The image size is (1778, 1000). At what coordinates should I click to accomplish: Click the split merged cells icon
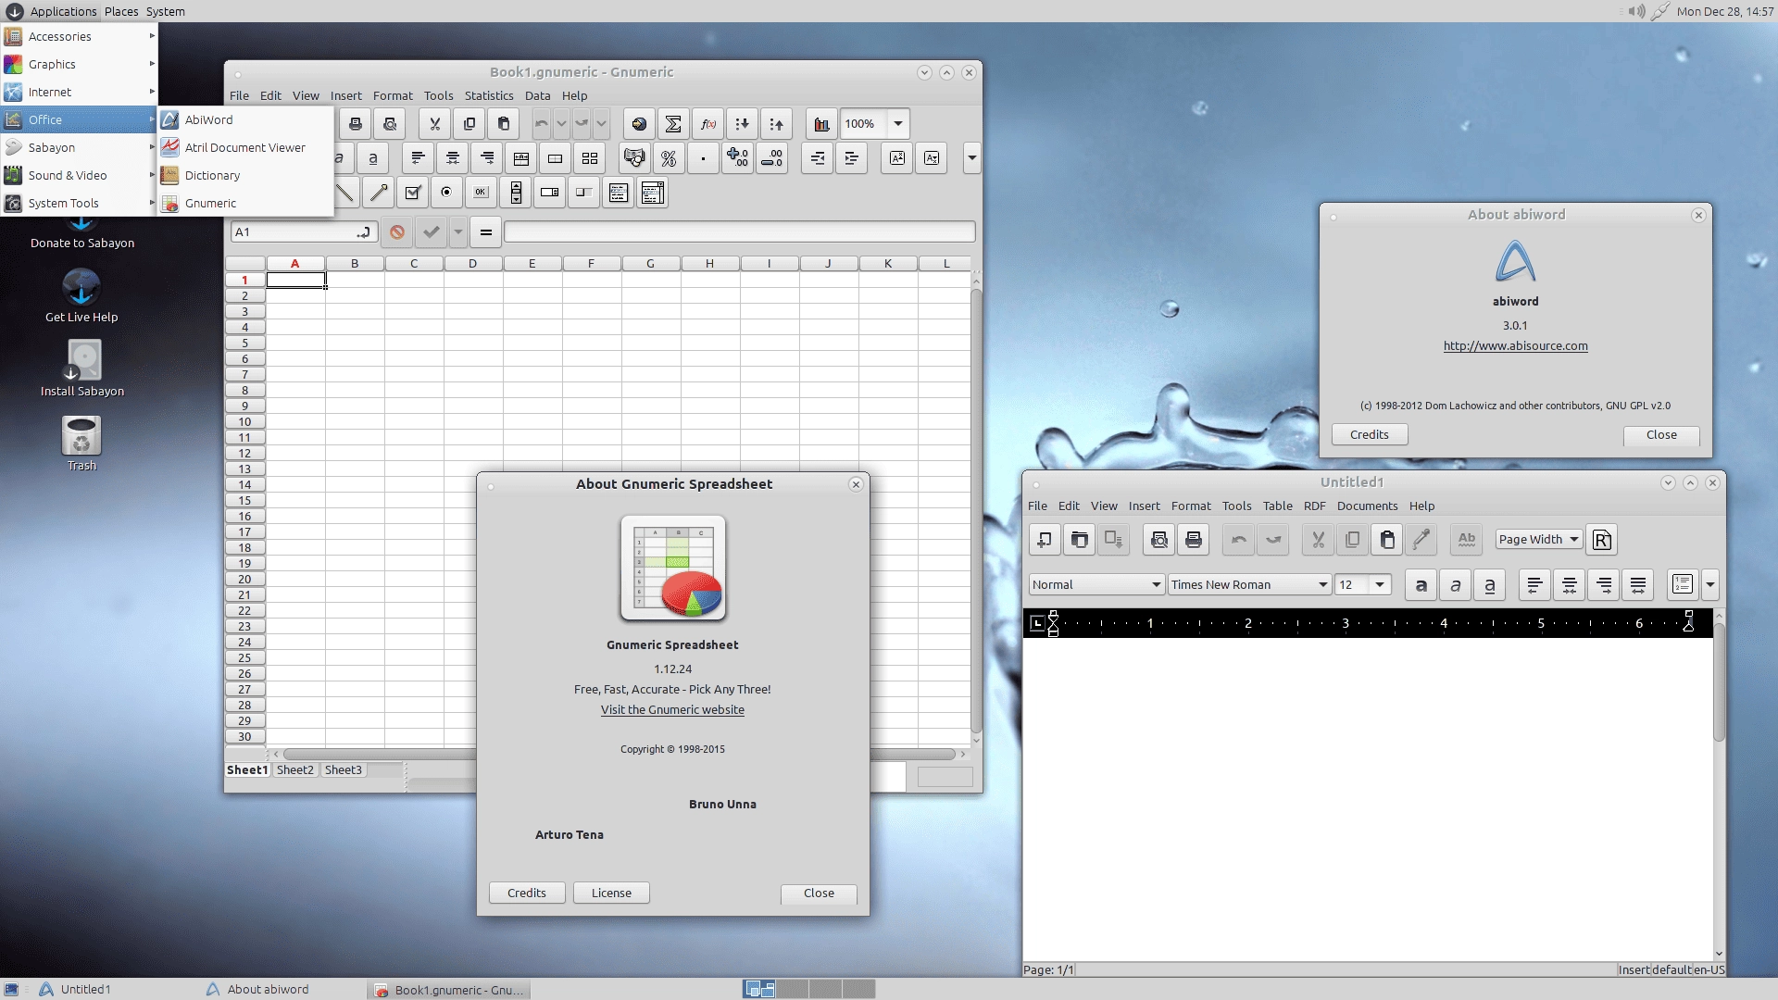(590, 158)
